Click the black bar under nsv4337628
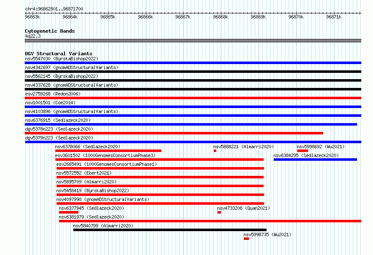This screenshot has width=373, height=255. click(x=193, y=89)
